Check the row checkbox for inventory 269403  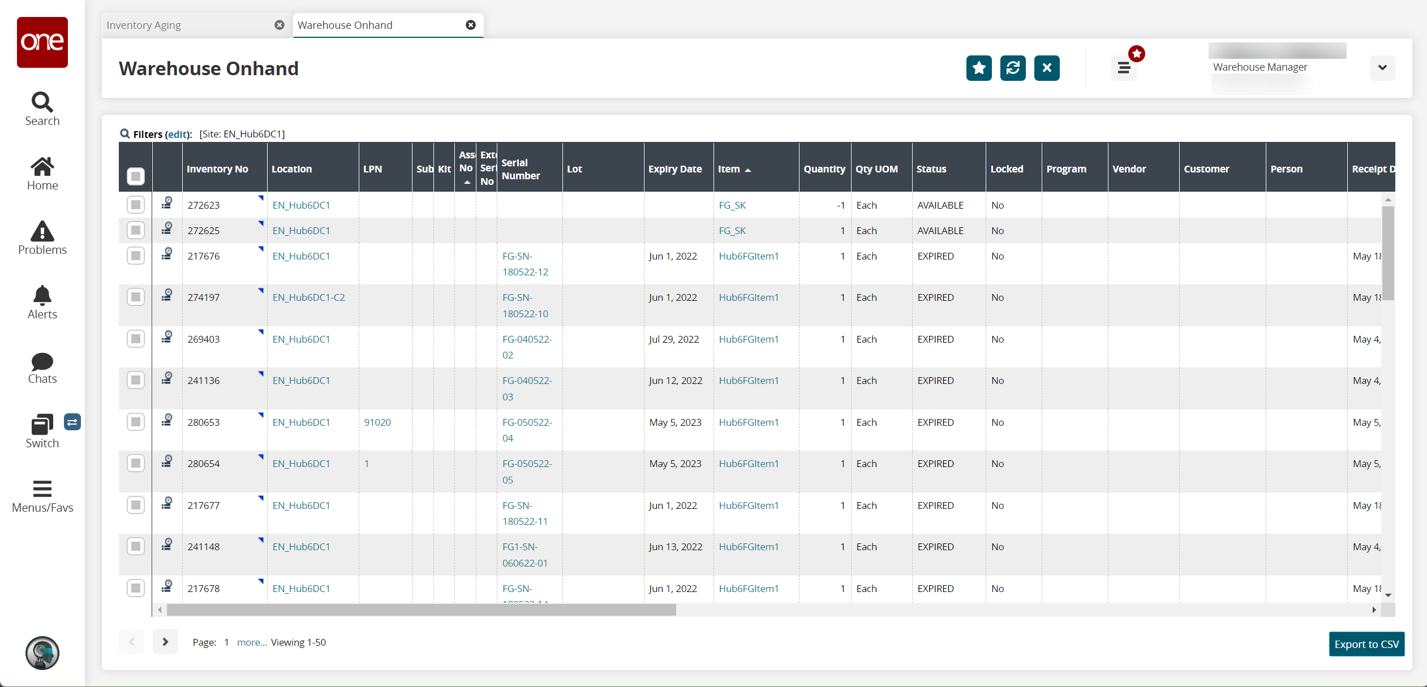click(136, 339)
